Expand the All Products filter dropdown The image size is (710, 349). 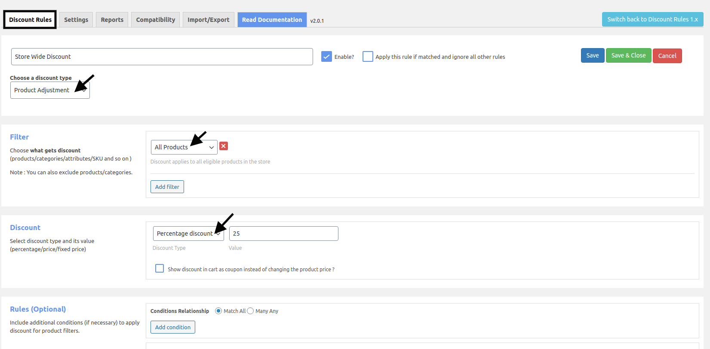pos(184,147)
